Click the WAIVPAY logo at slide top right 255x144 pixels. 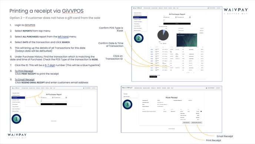(x=236, y=11)
